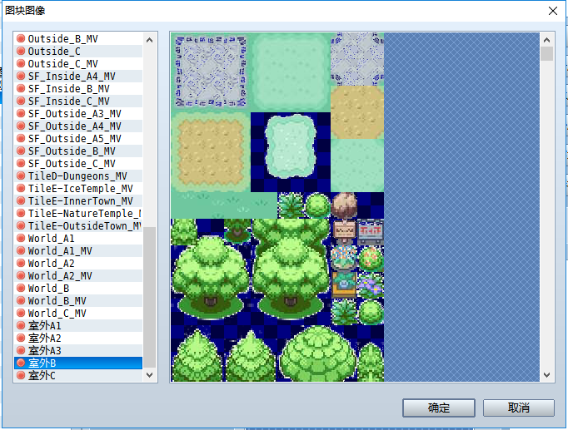Select the 室外A1 tileset entry
This screenshot has height=430, width=568.
pyautogui.click(x=78, y=325)
